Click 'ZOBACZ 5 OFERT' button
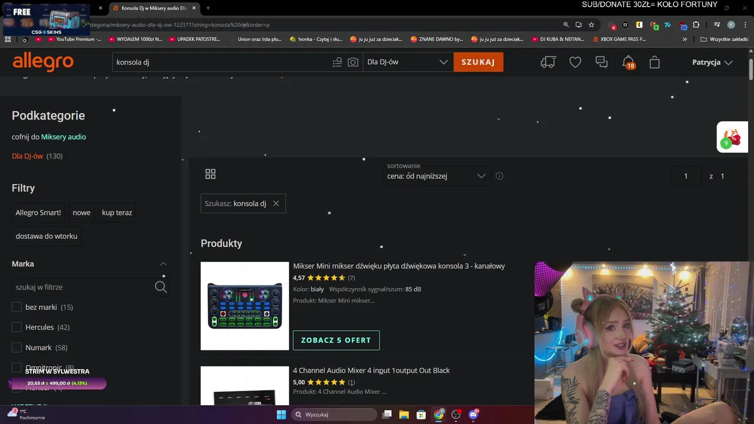The image size is (754, 424). 336,340
